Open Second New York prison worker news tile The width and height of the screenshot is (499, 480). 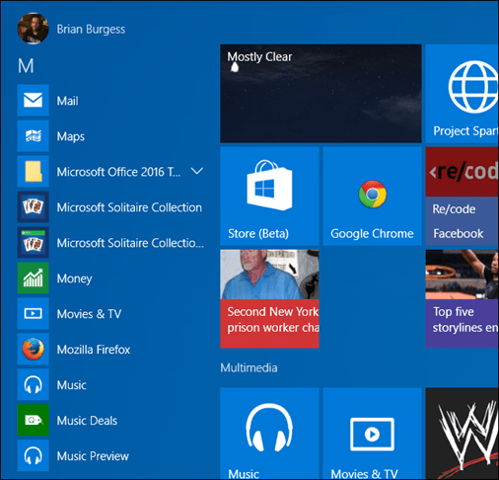point(269,298)
